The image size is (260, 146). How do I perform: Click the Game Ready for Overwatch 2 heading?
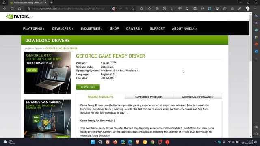tap(97, 120)
